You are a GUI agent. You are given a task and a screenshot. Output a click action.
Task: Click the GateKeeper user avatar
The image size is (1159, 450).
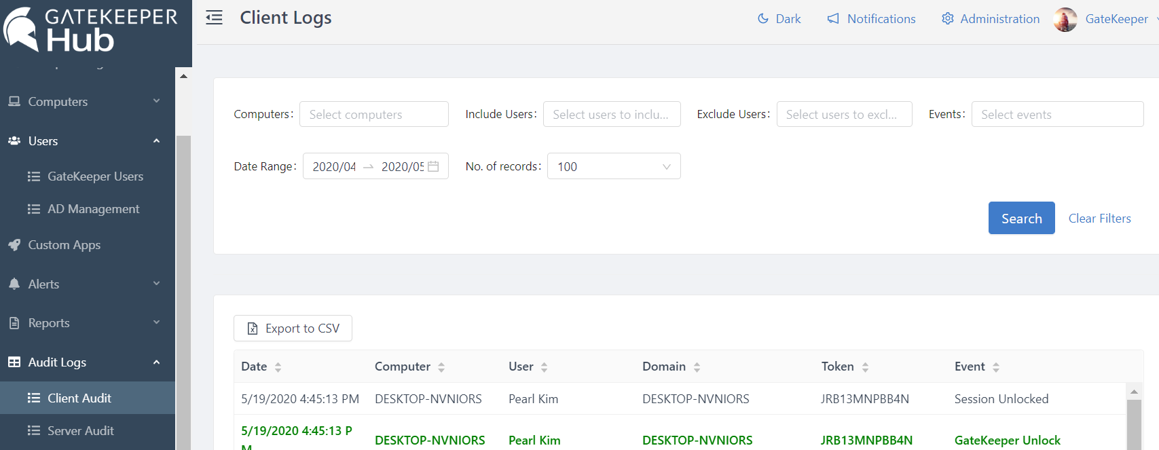coord(1065,20)
